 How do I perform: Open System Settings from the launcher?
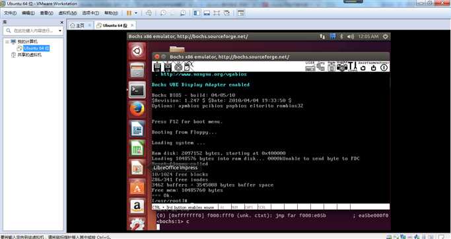coord(137,224)
